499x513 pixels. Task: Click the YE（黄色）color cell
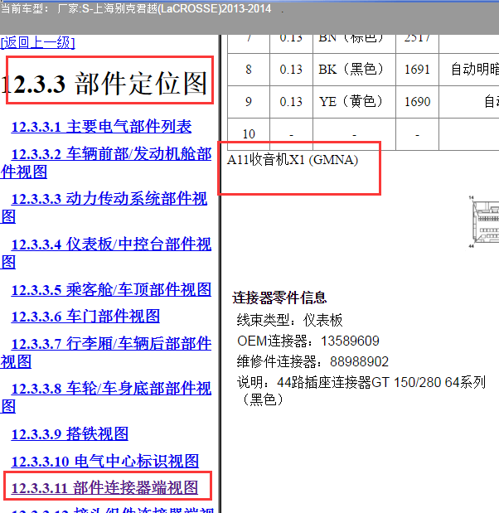tap(355, 102)
